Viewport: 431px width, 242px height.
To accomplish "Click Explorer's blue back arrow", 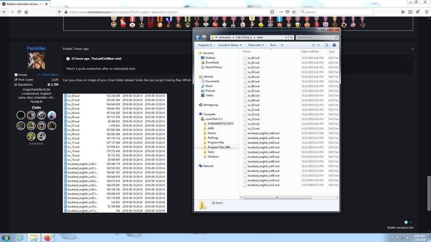I will point(197,37).
